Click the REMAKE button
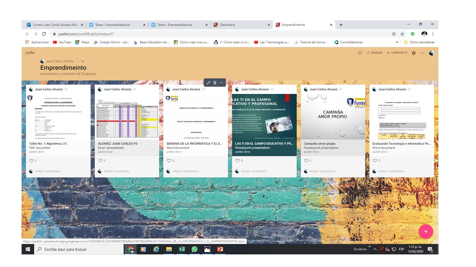This screenshot has width=476, height=267. tap(374, 53)
